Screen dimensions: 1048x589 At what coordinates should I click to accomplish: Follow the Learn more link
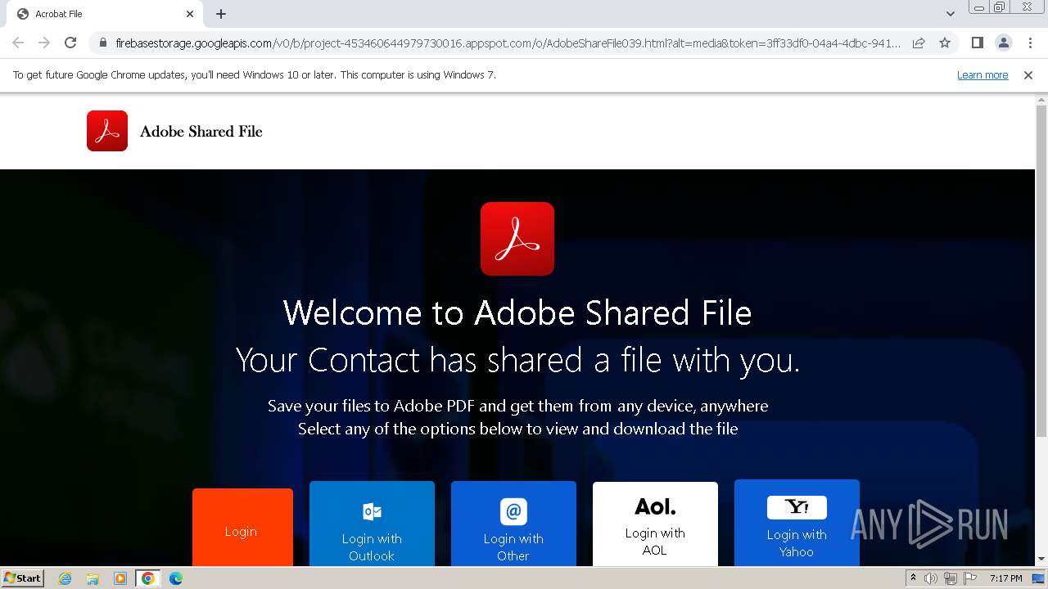982,74
